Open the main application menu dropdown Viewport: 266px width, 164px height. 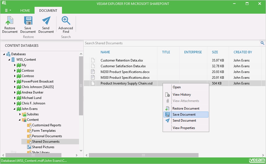pos(8,10)
